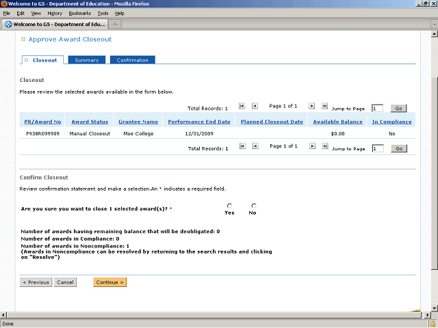Click the Done status bar text
Image resolution: width=438 pixels, height=328 pixels.
8,324
